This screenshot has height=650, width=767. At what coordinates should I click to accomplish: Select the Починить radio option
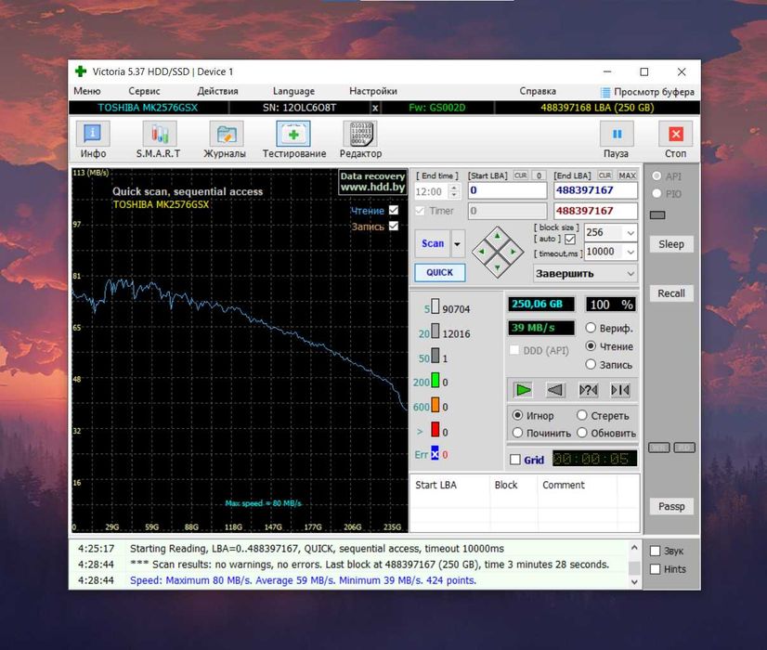click(x=517, y=433)
